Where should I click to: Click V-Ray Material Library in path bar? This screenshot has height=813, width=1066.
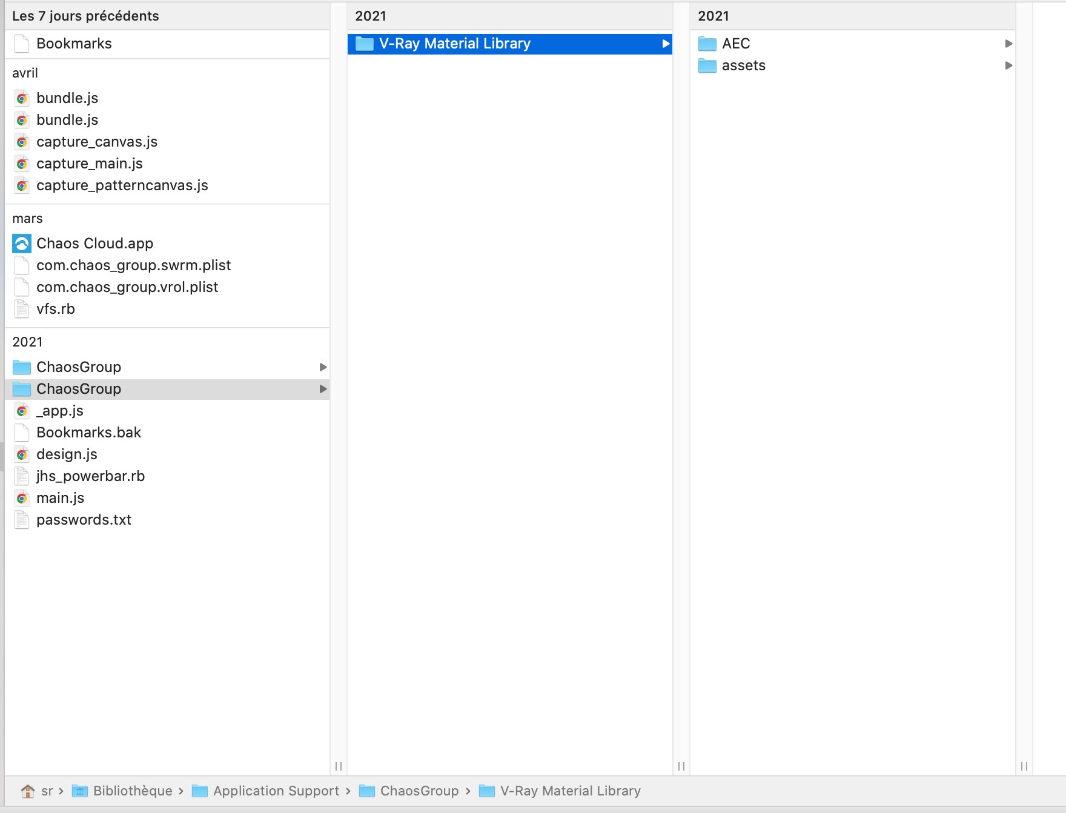[571, 791]
